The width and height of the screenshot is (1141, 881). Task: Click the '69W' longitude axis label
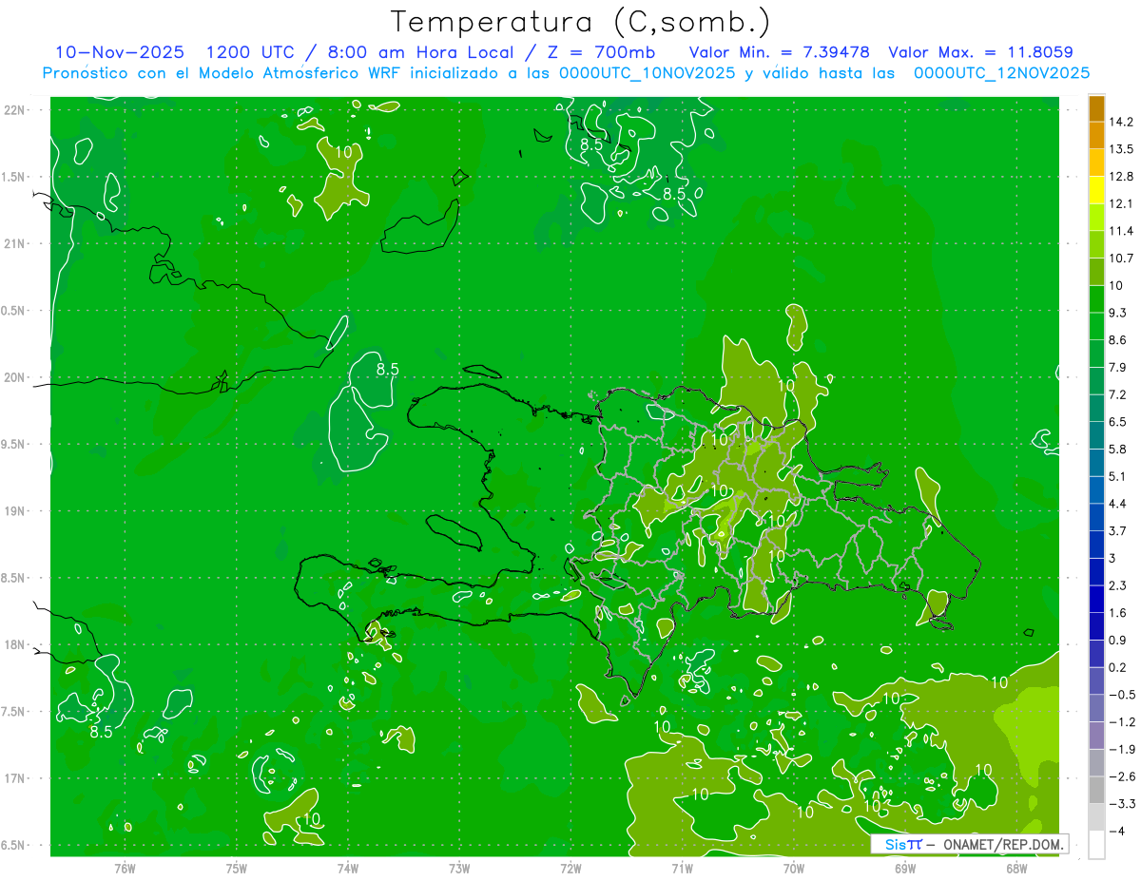905,868
